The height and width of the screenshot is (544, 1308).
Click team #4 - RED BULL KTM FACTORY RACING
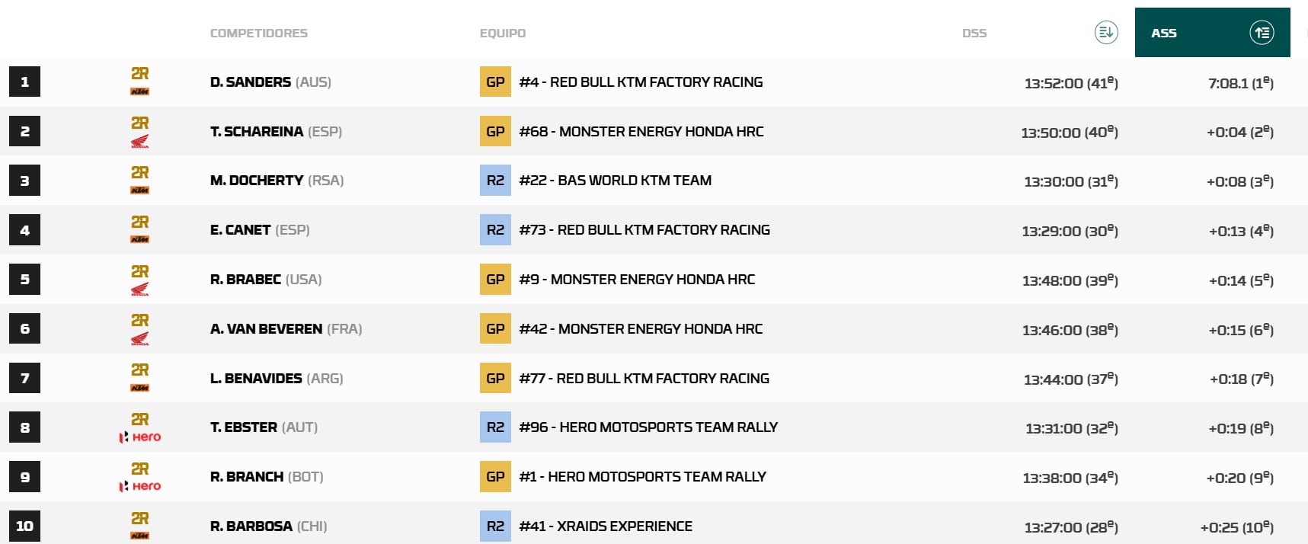(641, 82)
